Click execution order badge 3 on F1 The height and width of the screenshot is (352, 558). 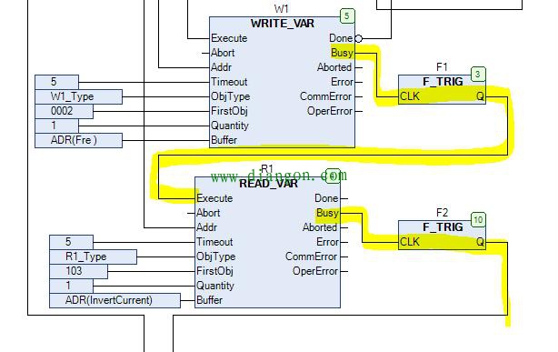pos(478,74)
